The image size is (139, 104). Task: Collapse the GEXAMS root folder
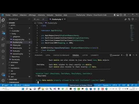(12, 23)
